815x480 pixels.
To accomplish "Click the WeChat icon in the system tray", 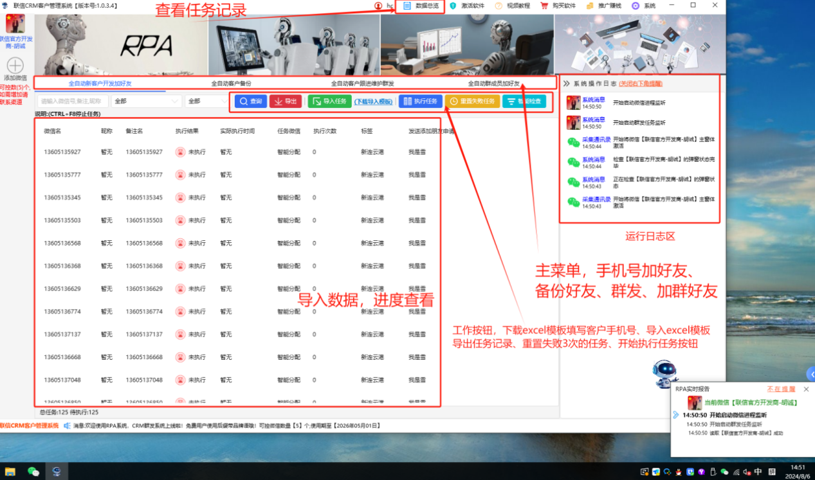I will (725, 472).
